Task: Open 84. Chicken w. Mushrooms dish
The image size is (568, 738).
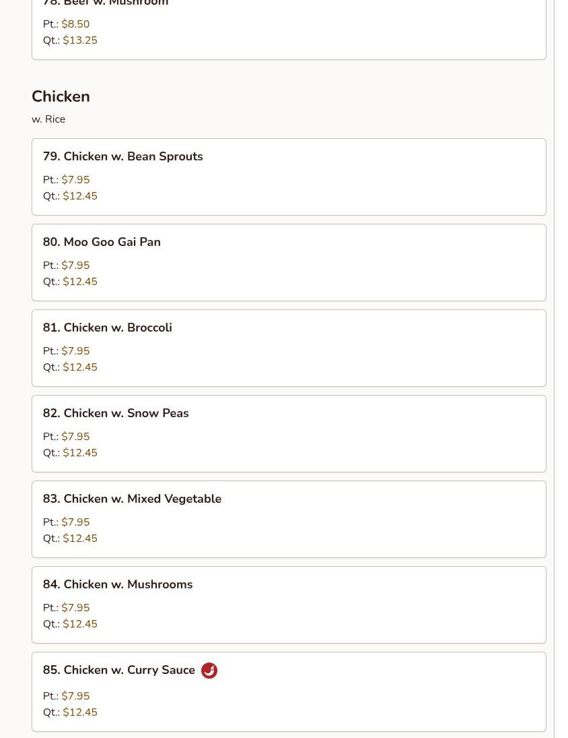Action: coord(118,584)
